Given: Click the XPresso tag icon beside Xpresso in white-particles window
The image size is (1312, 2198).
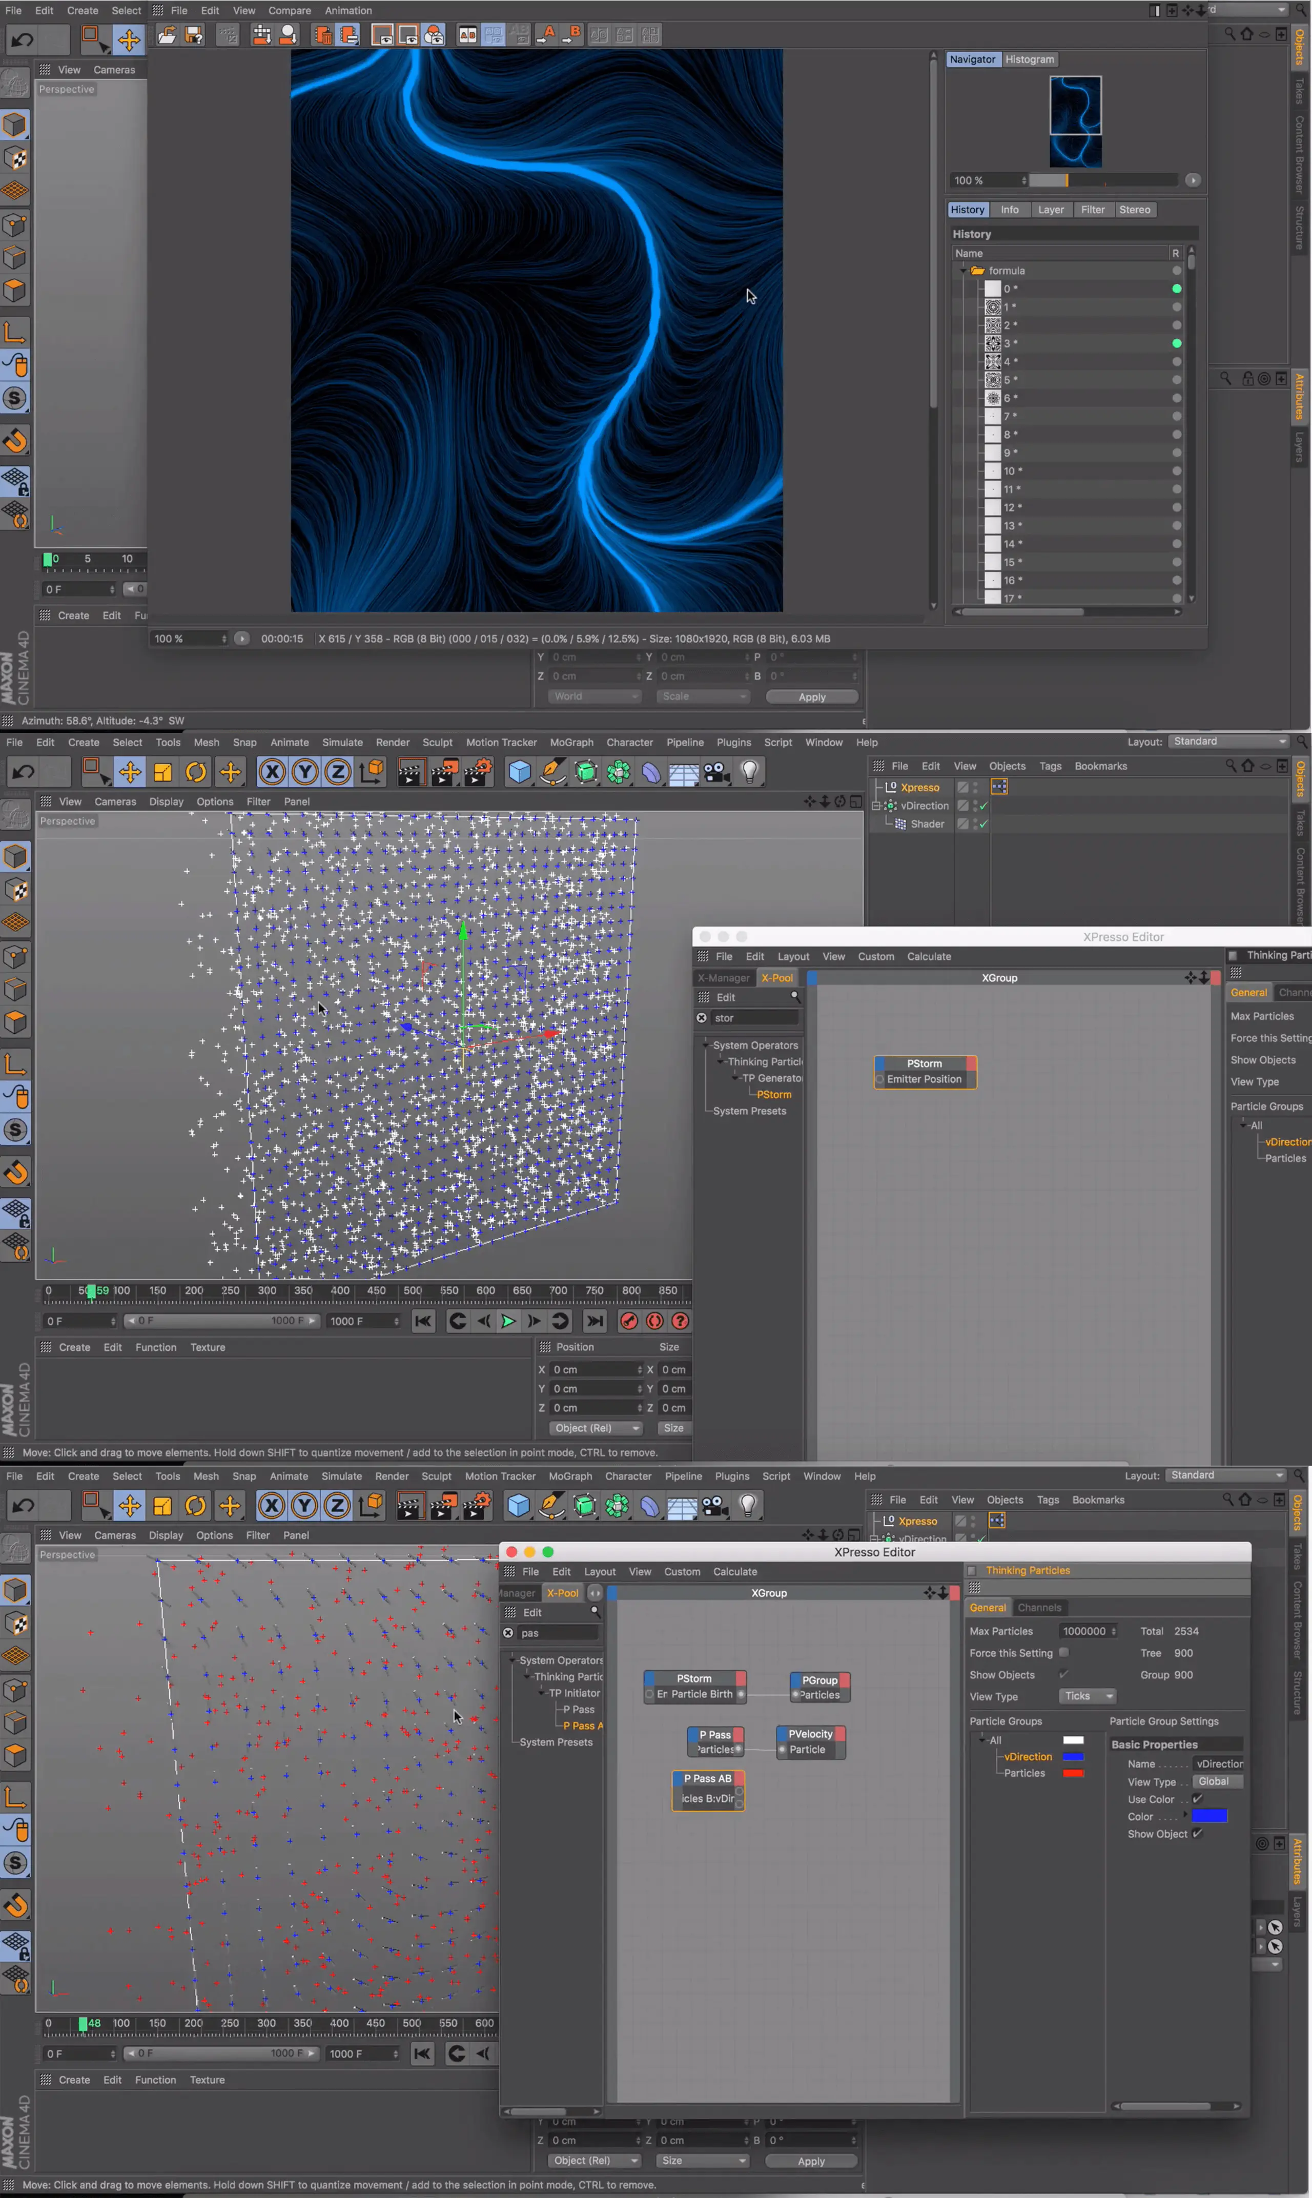Looking at the screenshot, I should point(999,787).
